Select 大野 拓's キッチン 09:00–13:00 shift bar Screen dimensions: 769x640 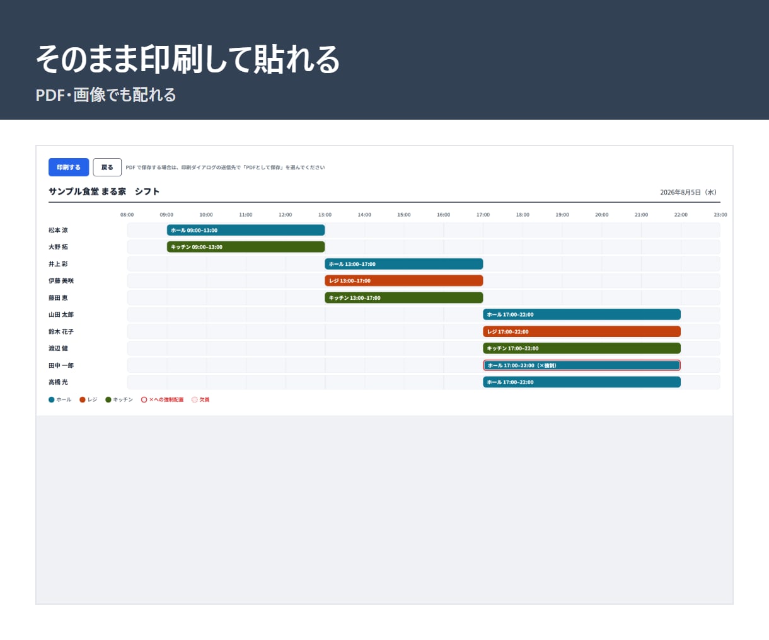(x=246, y=247)
